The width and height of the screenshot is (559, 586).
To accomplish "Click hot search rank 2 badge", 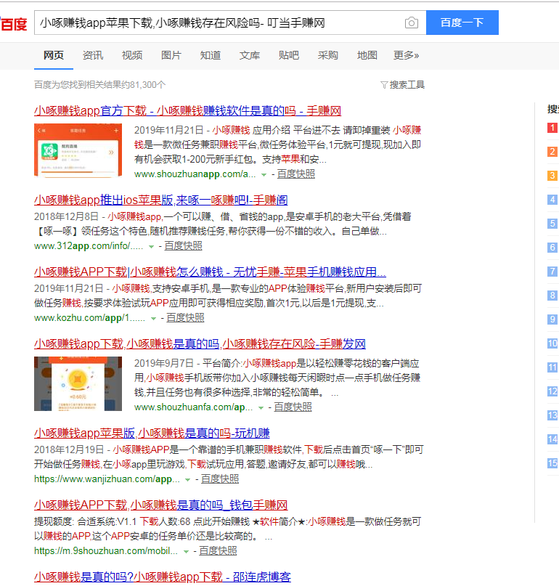I will (x=552, y=152).
